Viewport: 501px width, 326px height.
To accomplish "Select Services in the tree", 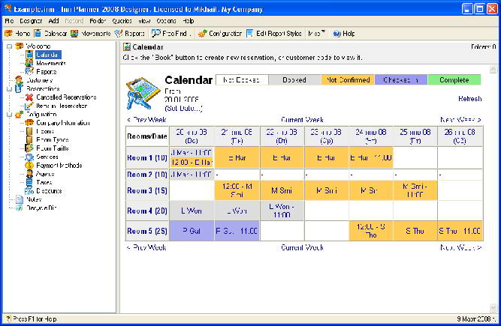I will tap(47, 157).
